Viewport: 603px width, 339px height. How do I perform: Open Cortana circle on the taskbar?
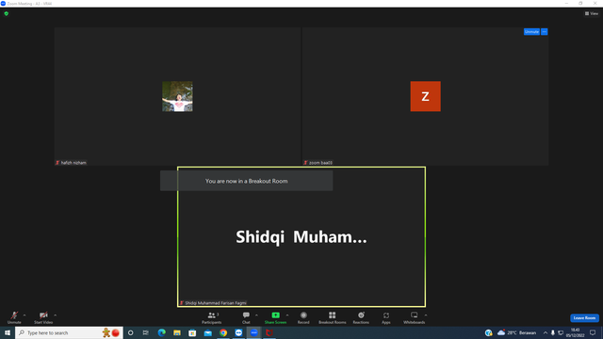point(130,332)
